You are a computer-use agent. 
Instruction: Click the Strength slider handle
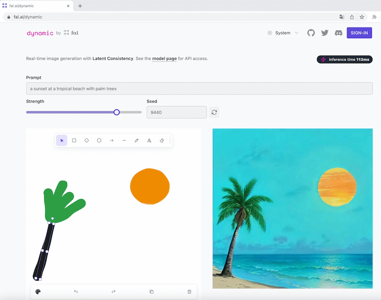(117, 112)
